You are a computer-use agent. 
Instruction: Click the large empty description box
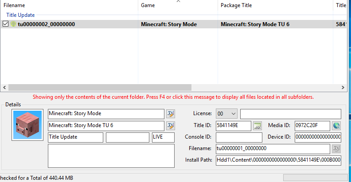(111, 156)
